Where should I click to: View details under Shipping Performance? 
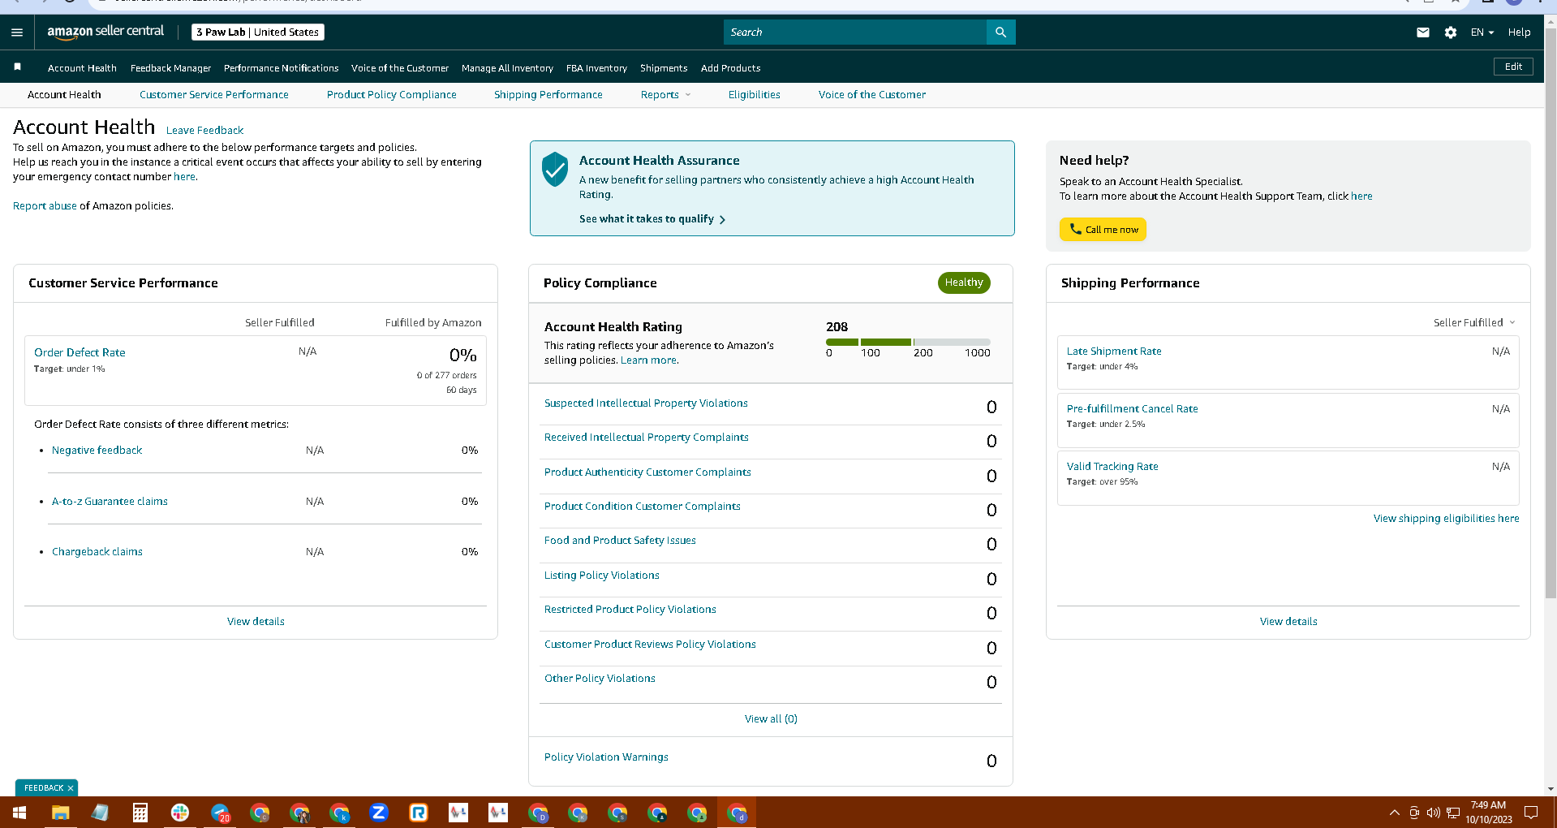click(x=1288, y=622)
